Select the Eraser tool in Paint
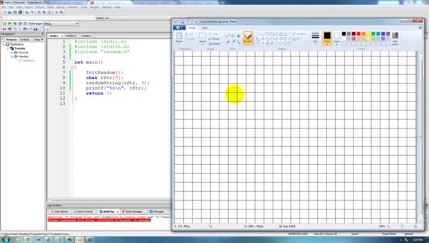 pos(228,42)
